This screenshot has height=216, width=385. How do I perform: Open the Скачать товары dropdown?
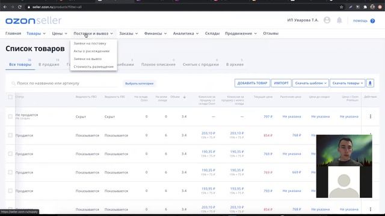click(x=348, y=83)
